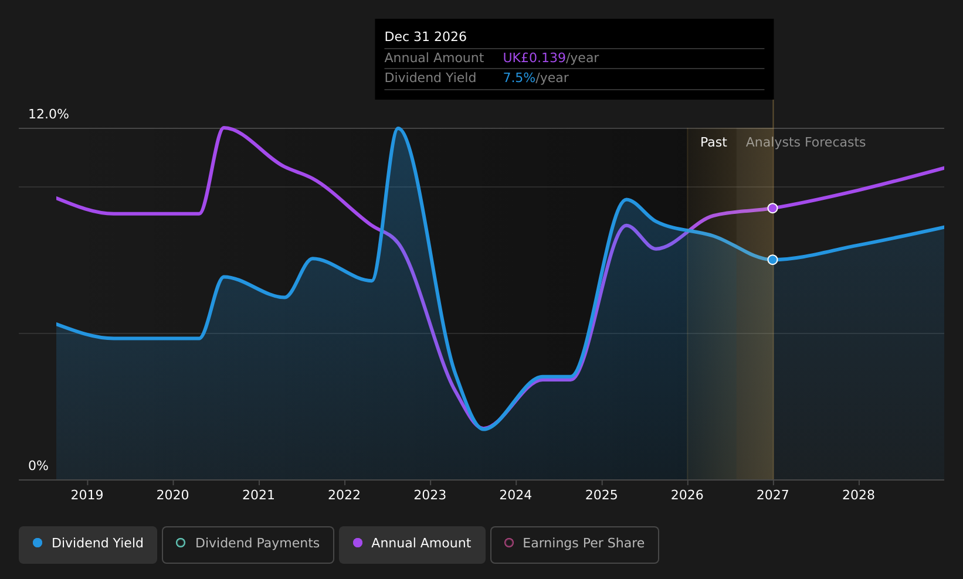
Task: Click the 2028 x-axis label
Action: (859, 495)
